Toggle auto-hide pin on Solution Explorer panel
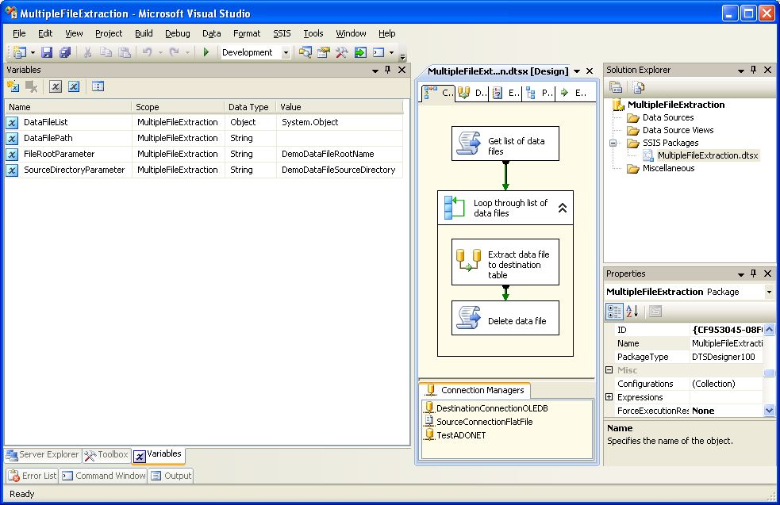The height and width of the screenshot is (505, 780). tap(753, 70)
